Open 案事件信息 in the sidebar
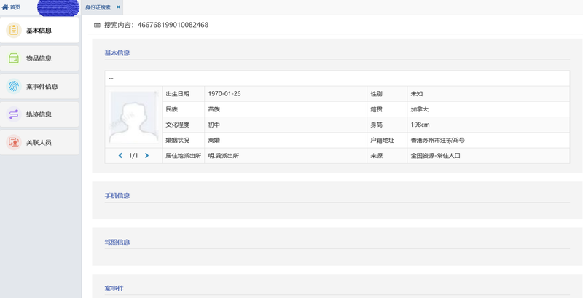The image size is (583, 298). [x=39, y=86]
